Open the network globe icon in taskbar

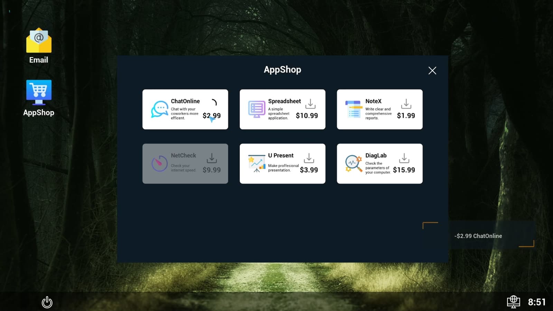pyautogui.click(x=514, y=302)
